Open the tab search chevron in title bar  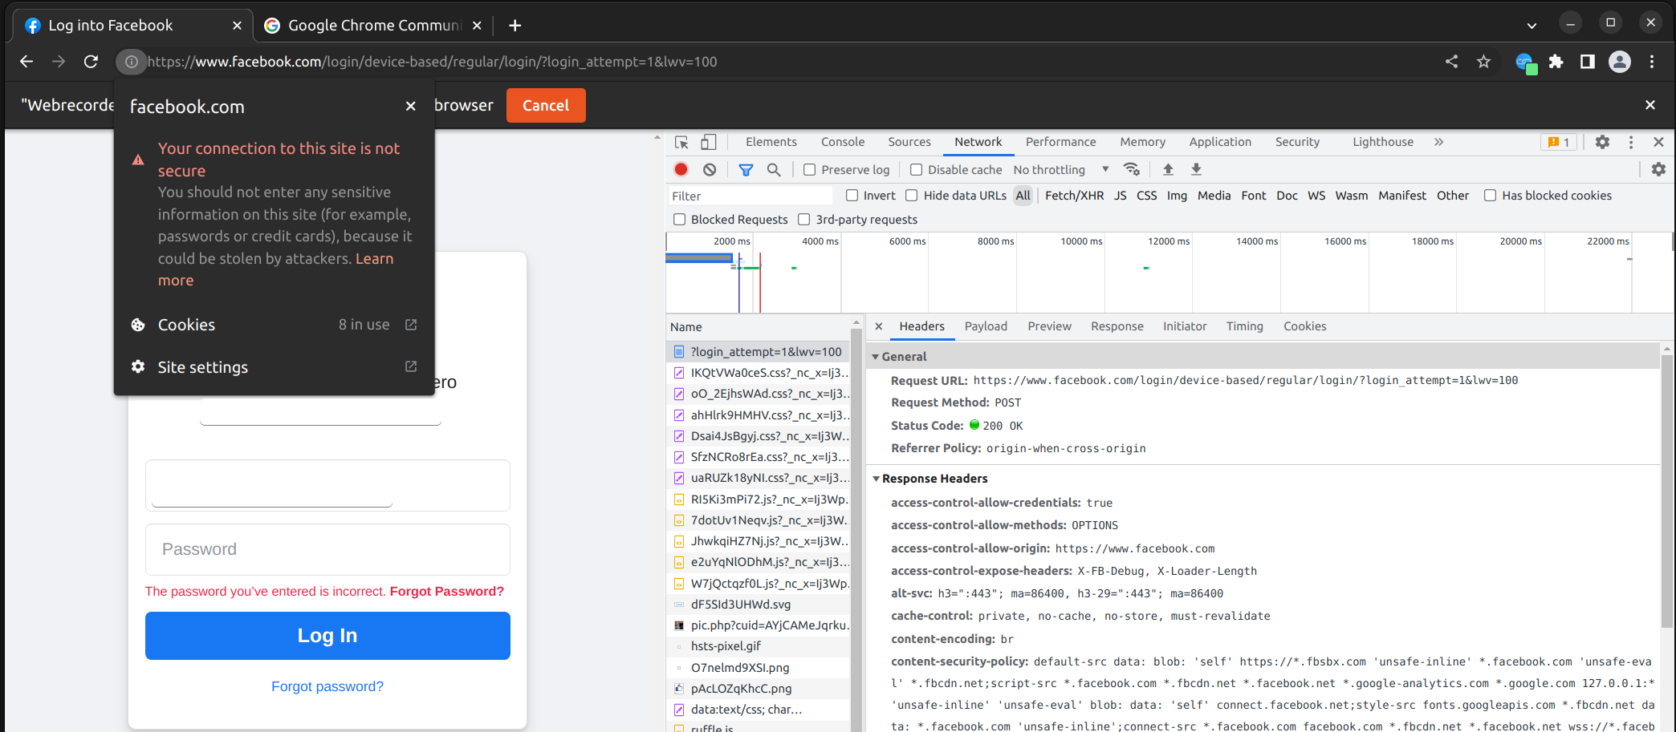[x=1532, y=26]
